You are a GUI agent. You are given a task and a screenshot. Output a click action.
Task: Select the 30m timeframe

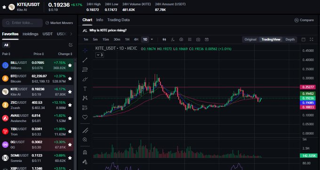tap(117, 39)
